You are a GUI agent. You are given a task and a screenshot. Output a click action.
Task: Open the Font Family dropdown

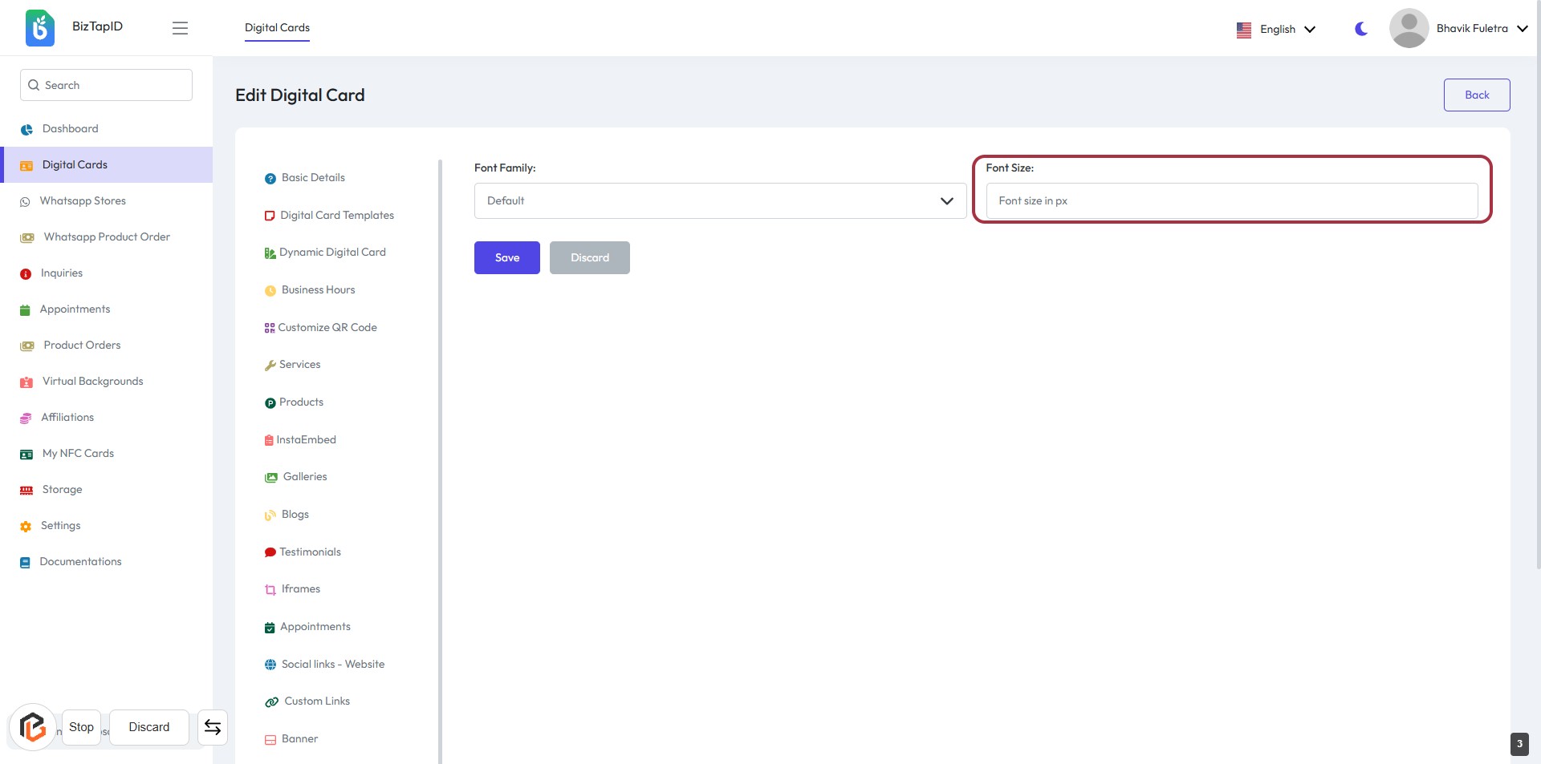coord(720,201)
